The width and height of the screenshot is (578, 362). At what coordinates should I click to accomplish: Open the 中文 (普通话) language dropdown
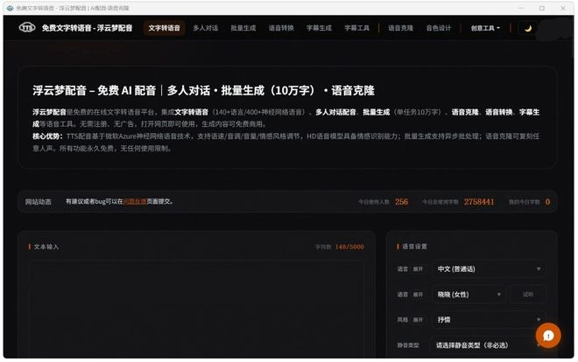[489, 269]
